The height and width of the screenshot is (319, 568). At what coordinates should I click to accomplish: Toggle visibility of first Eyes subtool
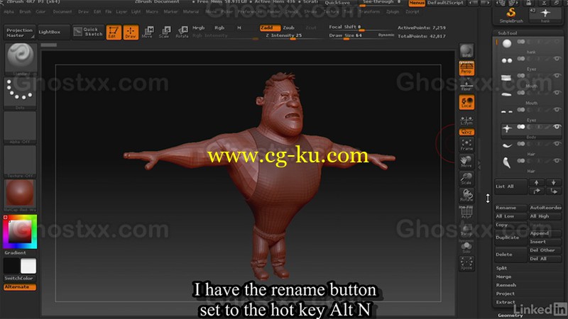point(557,58)
